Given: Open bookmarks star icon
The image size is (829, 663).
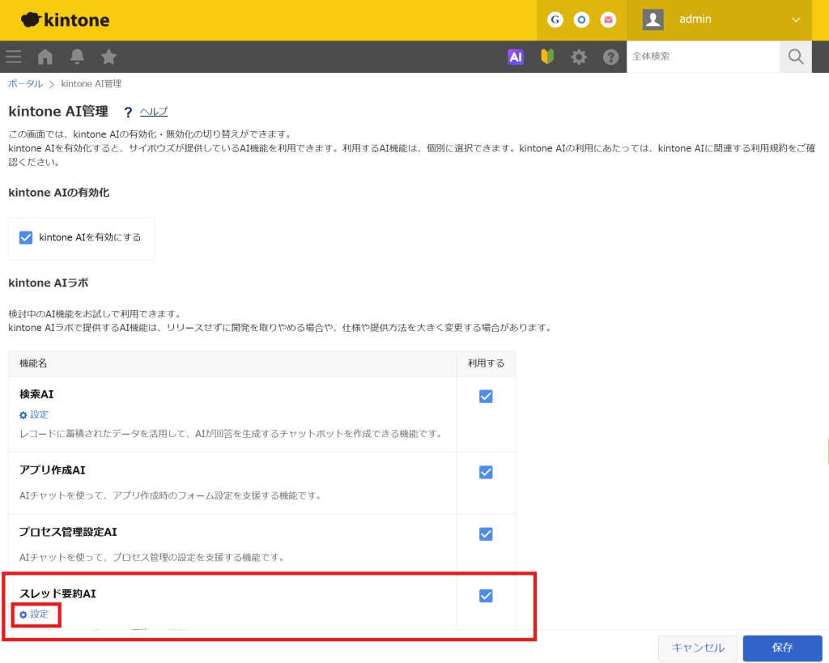Looking at the screenshot, I should point(109,57).
